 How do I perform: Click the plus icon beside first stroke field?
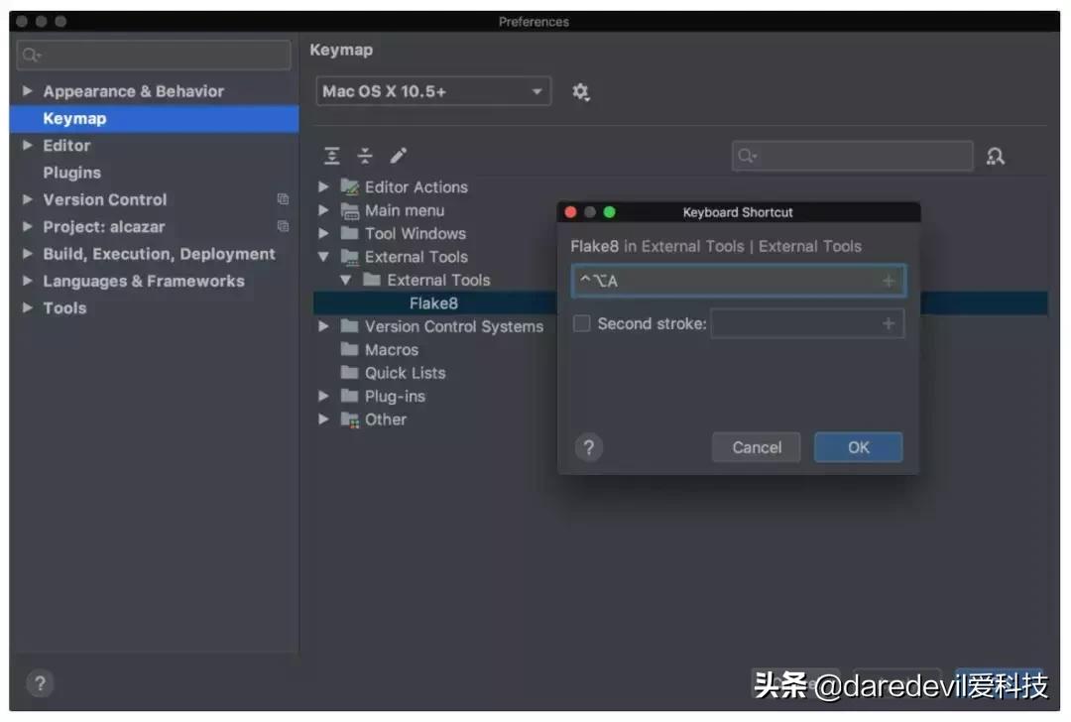tap(888, 281)
